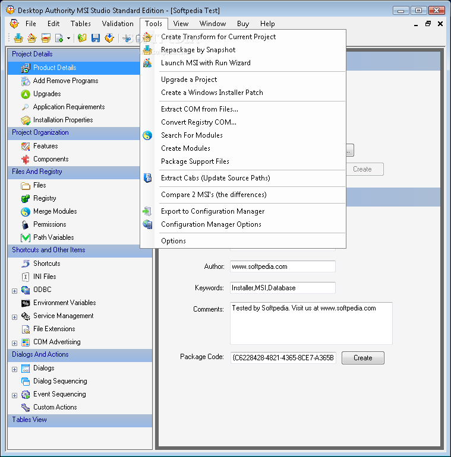Screen dimensions: 451x457
Task: Click the red-lidded box toolbar icon
Action: (x=46, y=38)
